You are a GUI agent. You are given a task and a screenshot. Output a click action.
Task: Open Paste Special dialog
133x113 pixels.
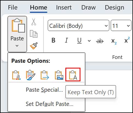tap(44, 90)
